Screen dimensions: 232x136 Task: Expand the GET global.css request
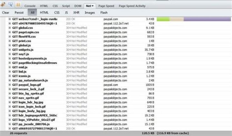click(x=10, y=28)
